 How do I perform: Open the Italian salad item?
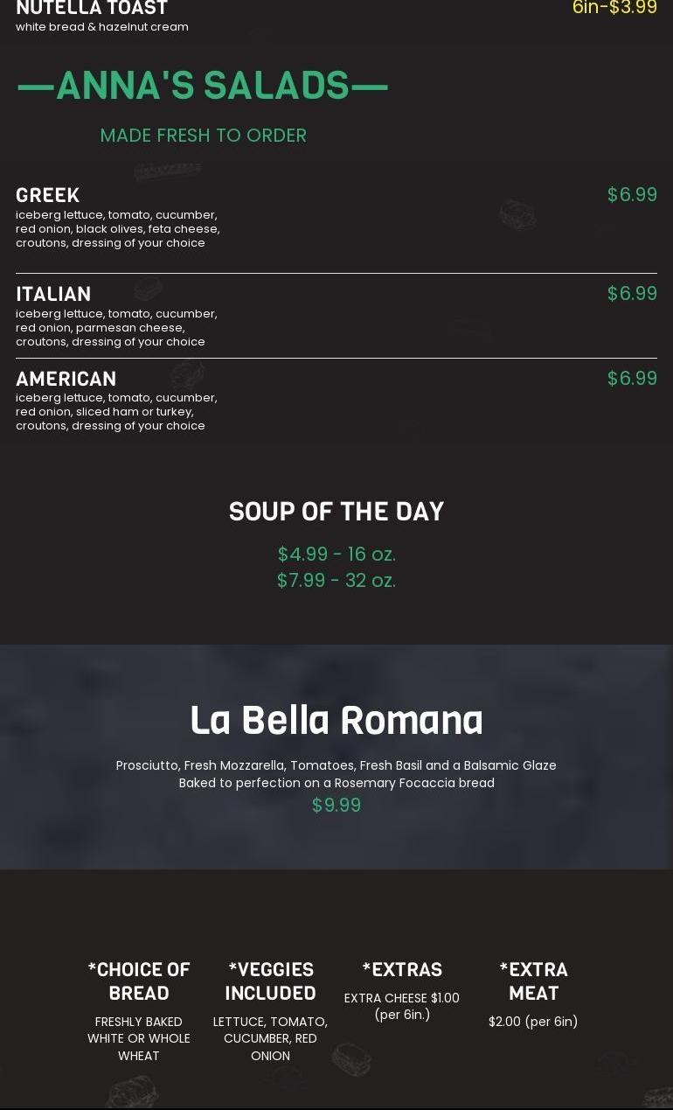click(53, 294)
